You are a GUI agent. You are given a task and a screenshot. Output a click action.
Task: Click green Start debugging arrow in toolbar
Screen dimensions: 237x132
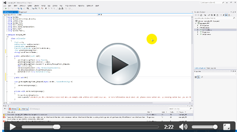point(6,8)
